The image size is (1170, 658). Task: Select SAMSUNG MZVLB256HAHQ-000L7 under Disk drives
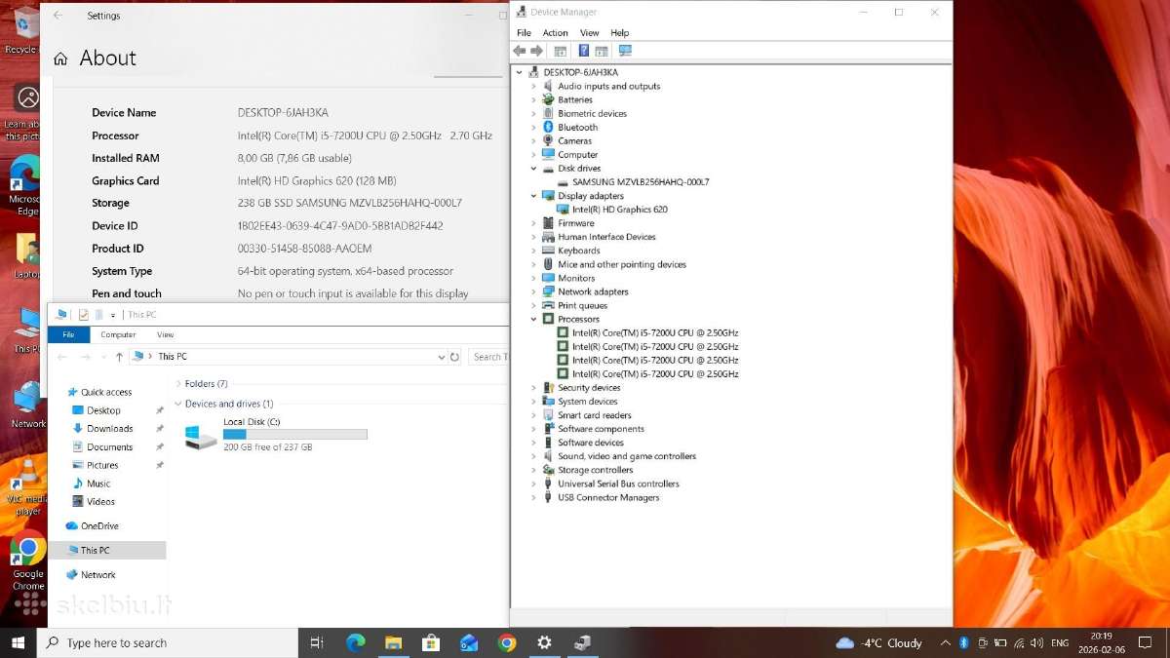[641, 182]
